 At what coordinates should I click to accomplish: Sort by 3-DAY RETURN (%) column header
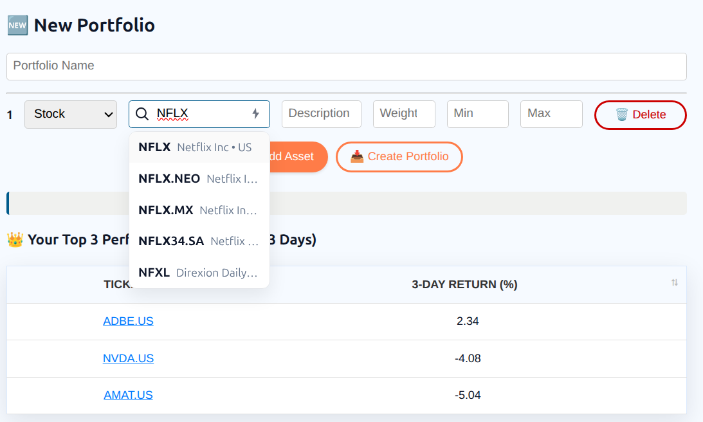464,284
